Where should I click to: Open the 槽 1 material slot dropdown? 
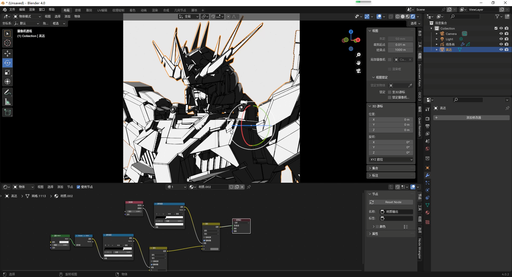(x=176, y=187)
